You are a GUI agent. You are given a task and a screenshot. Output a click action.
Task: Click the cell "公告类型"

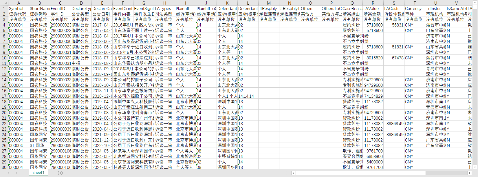coord(81,14)
